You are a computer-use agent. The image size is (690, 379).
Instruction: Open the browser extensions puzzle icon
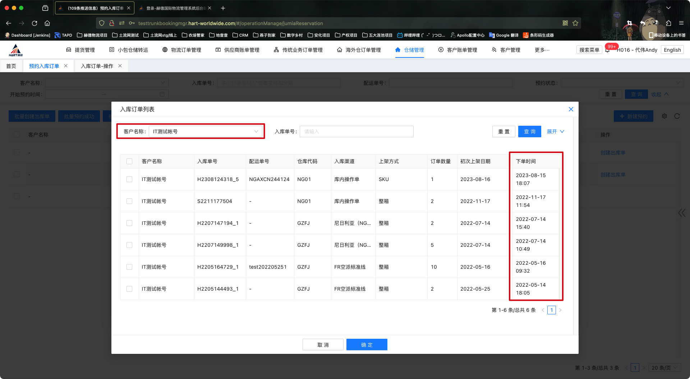668,23
